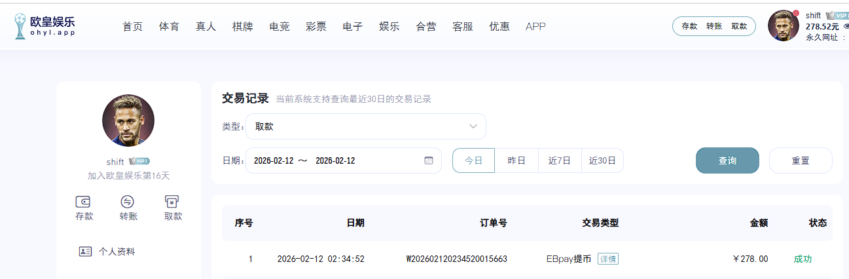Click the start date input field
The height and width of the screenshot is (279, 849).
274,160
